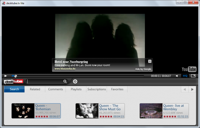Click the magnifier search icon
The image size is (200, 128).
[x=65, y=81]
